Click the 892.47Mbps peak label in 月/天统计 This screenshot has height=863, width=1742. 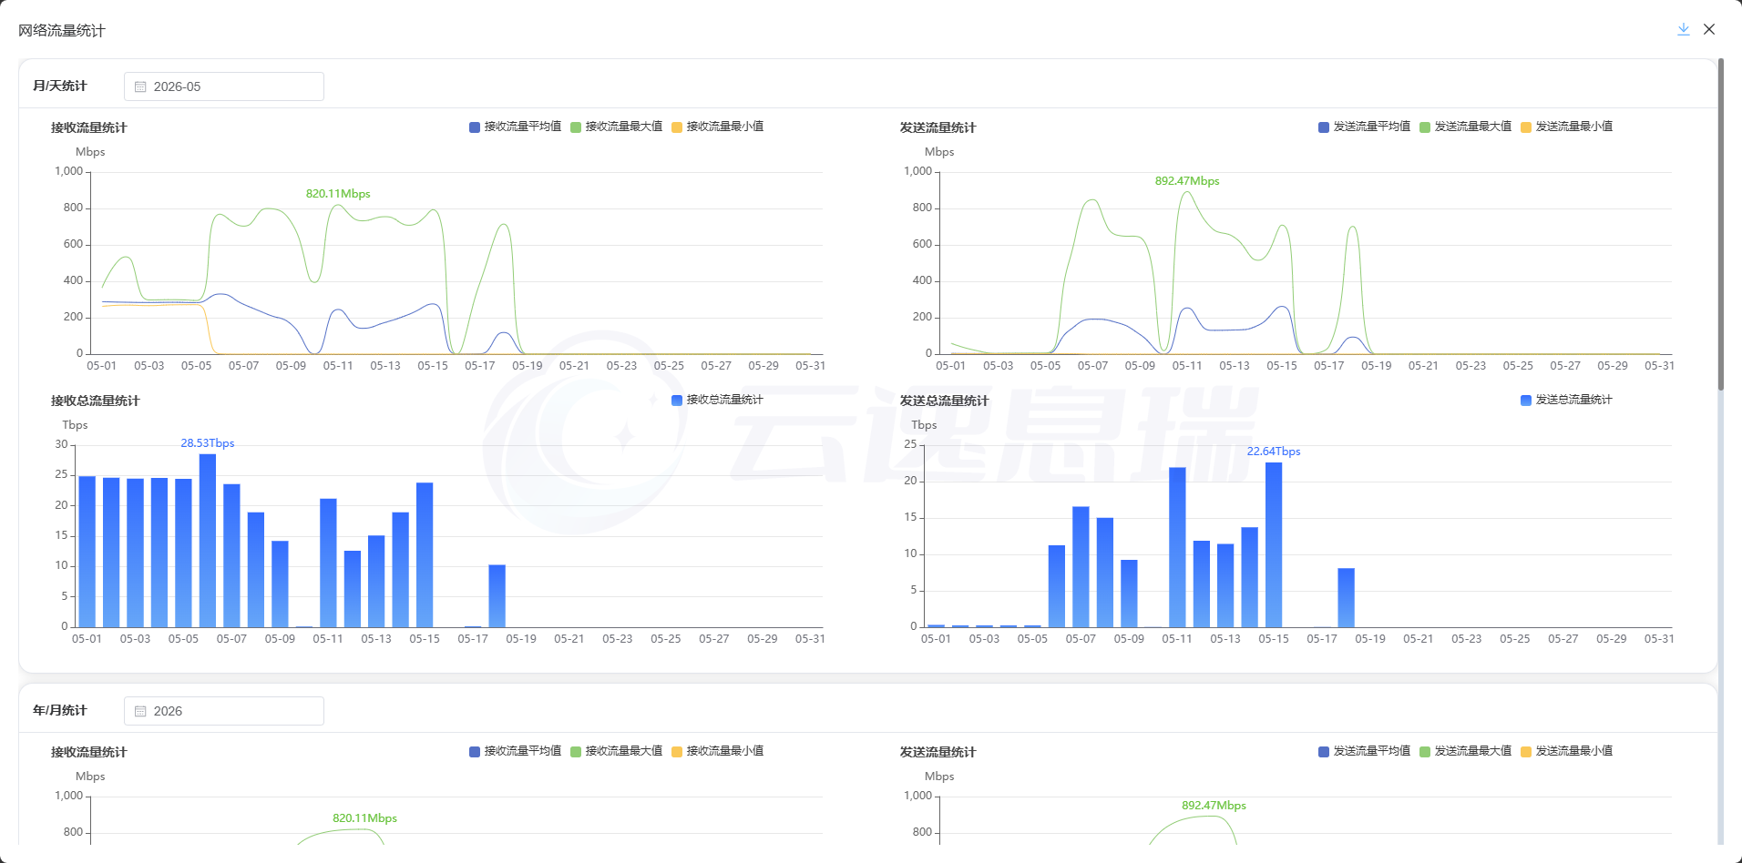coord(1187,181)
